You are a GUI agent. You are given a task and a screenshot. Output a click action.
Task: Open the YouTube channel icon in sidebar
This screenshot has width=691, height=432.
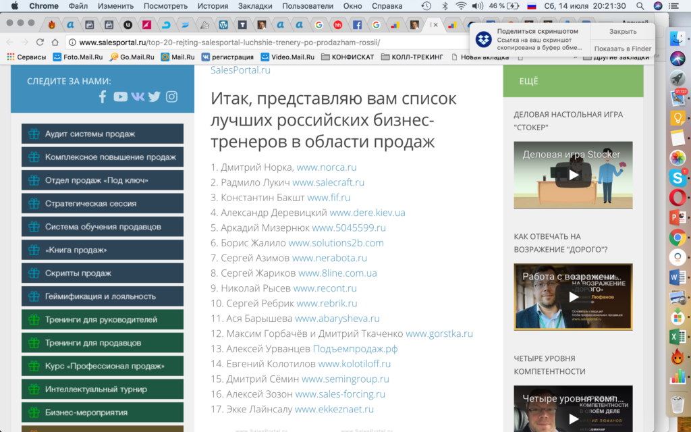click(120, 97)
